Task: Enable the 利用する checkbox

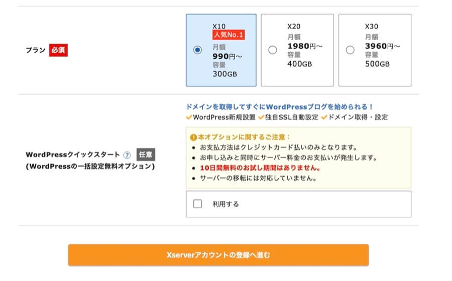Action: click(197, 204)
